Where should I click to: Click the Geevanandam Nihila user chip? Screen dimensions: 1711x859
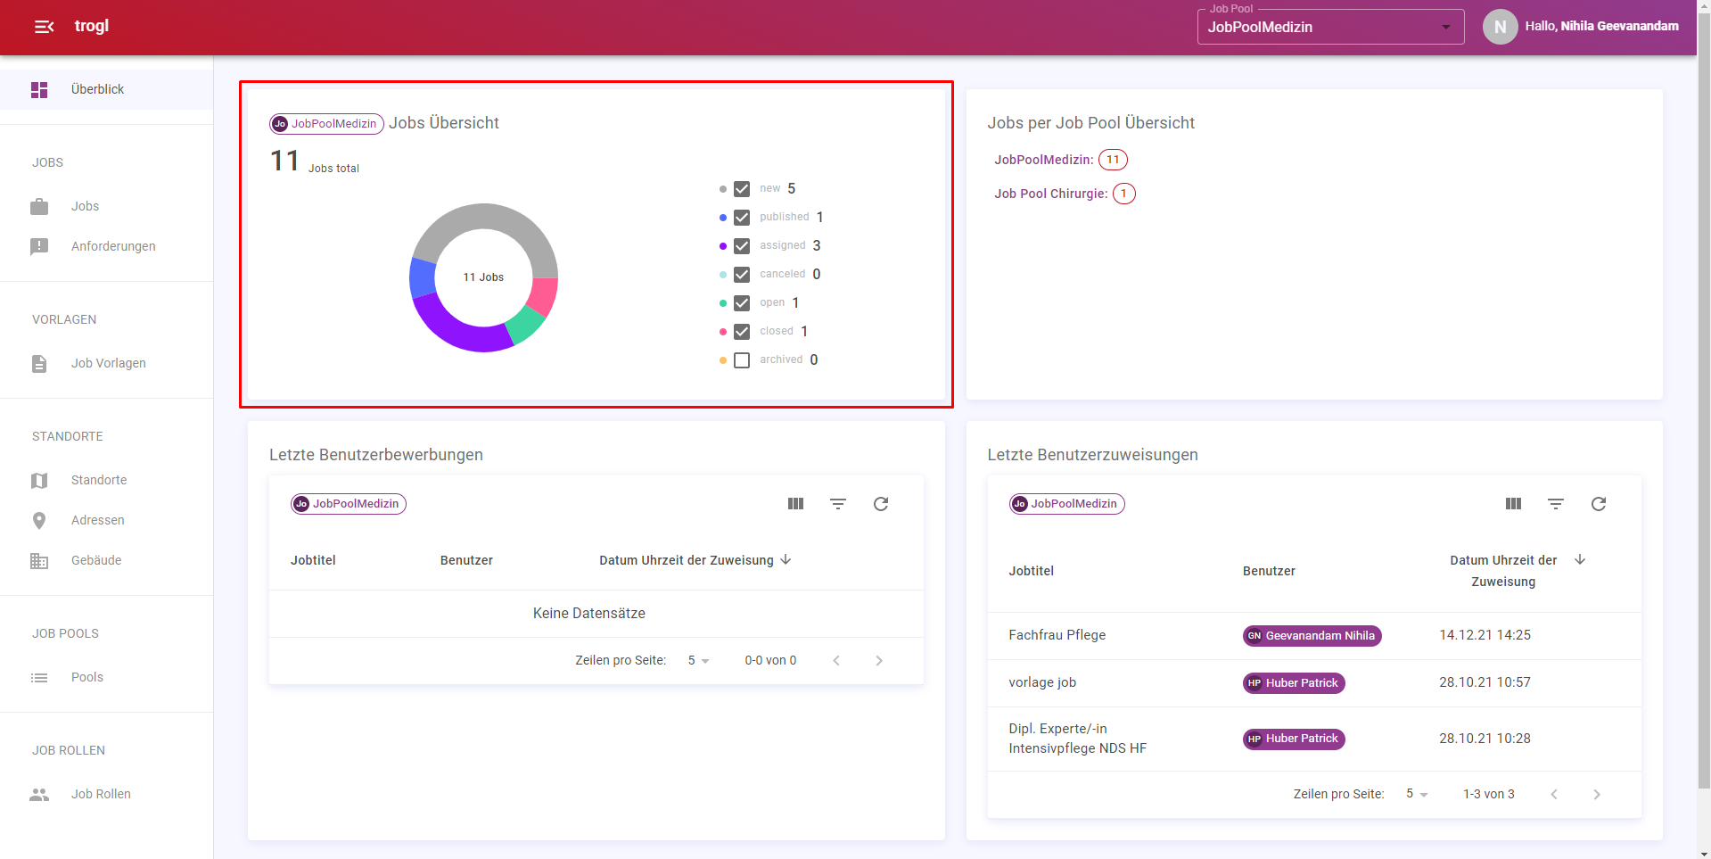(x=1312, y=636)
